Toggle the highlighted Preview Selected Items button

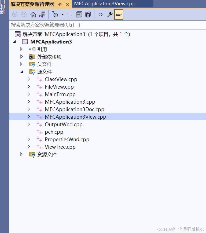[119, 14]
